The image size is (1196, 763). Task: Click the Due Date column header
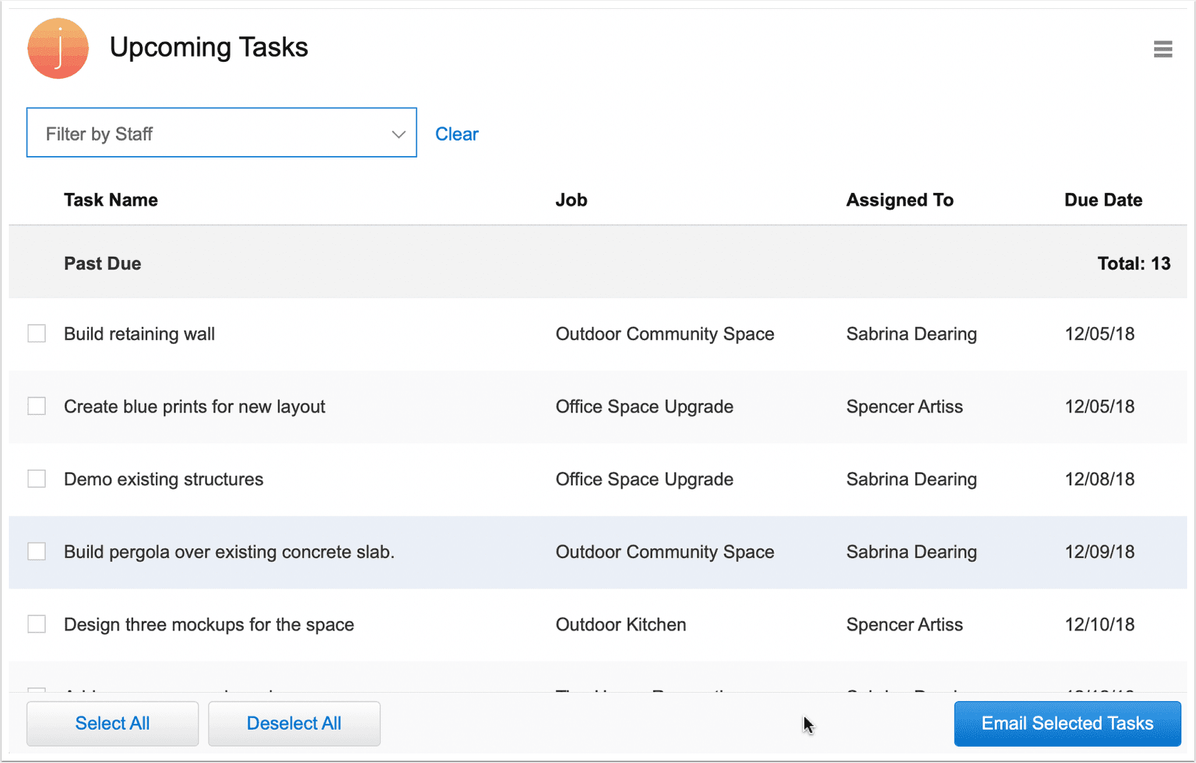click(1103, 200)
